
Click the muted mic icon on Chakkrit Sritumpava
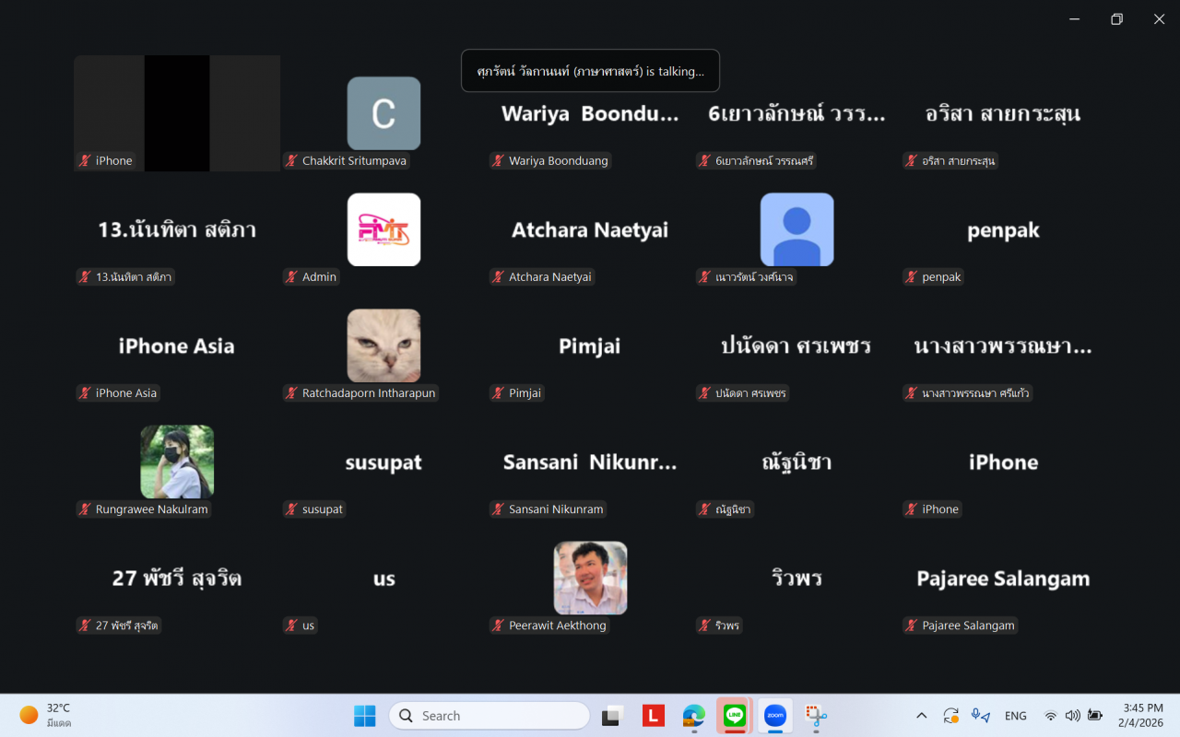[291, 161]
